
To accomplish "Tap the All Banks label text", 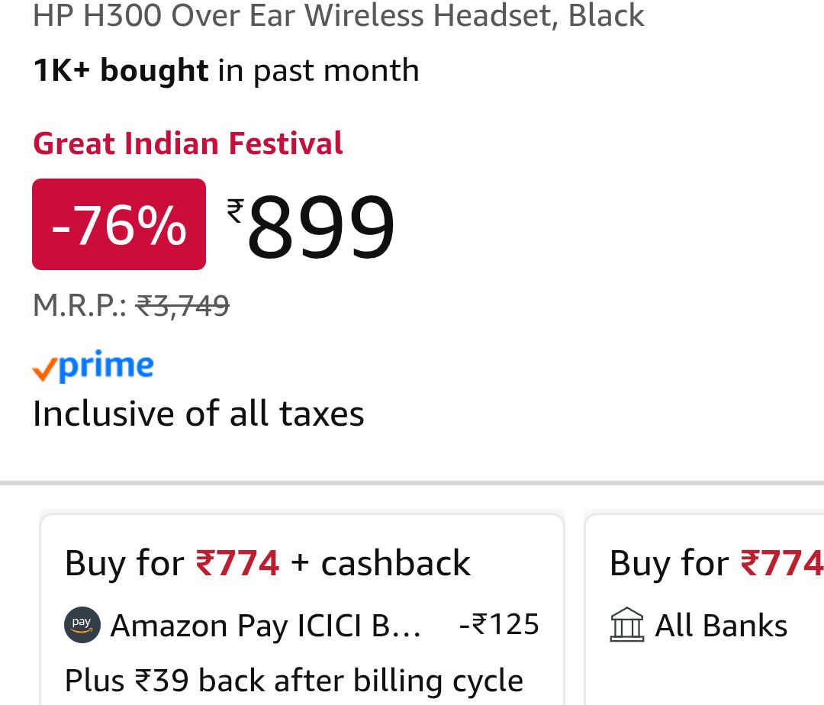I will point(721,626).
